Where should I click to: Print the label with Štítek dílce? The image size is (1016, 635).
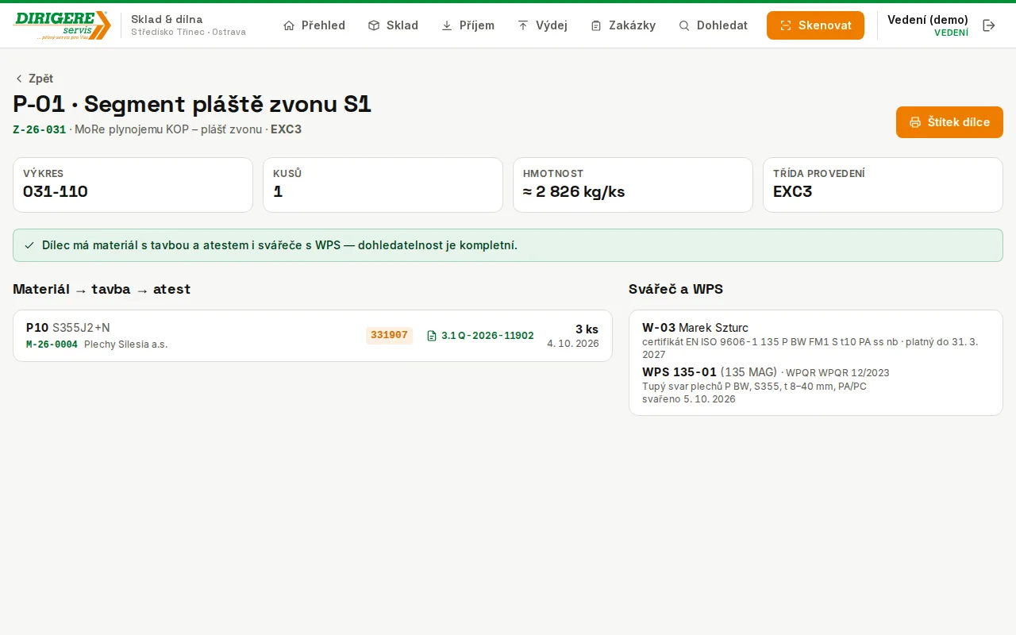click(949, 122)
